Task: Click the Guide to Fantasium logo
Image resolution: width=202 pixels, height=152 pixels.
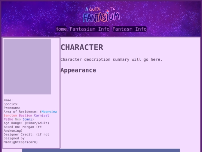Action: pyautogui.click(x=101, y=15)
